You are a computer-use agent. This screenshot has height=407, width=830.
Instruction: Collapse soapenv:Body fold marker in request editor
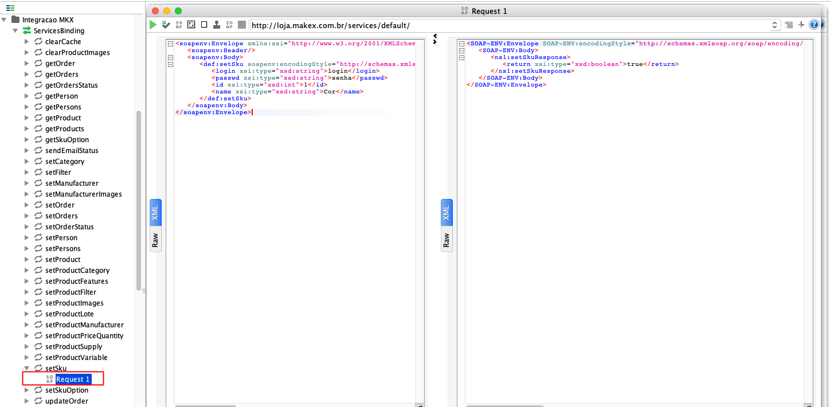[x=170, y=57]
